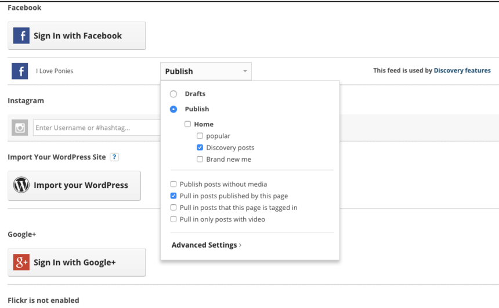
Task: Collapse the Publish dropdown menu
Action: [x=206, y=71]
